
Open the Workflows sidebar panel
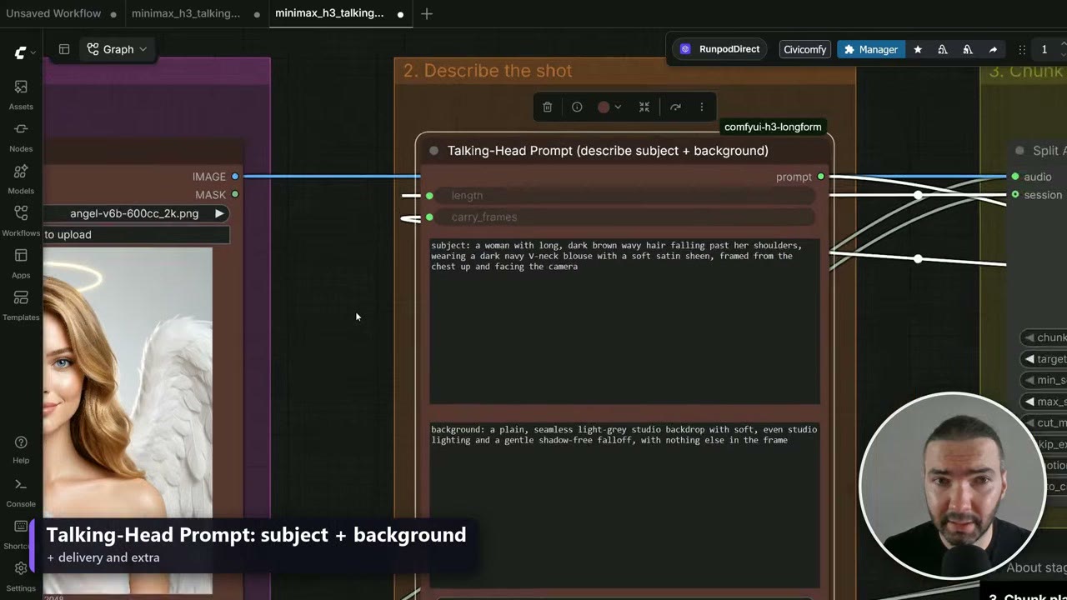pos(21,221)
